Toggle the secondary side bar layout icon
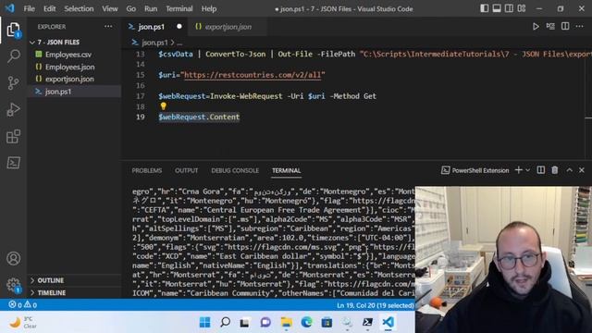 click(x=509, y=8)
